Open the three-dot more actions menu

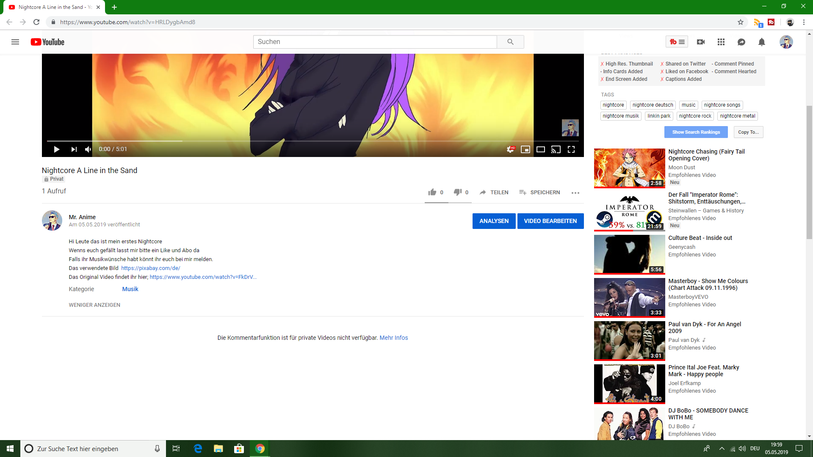click(x=575, y=193)
